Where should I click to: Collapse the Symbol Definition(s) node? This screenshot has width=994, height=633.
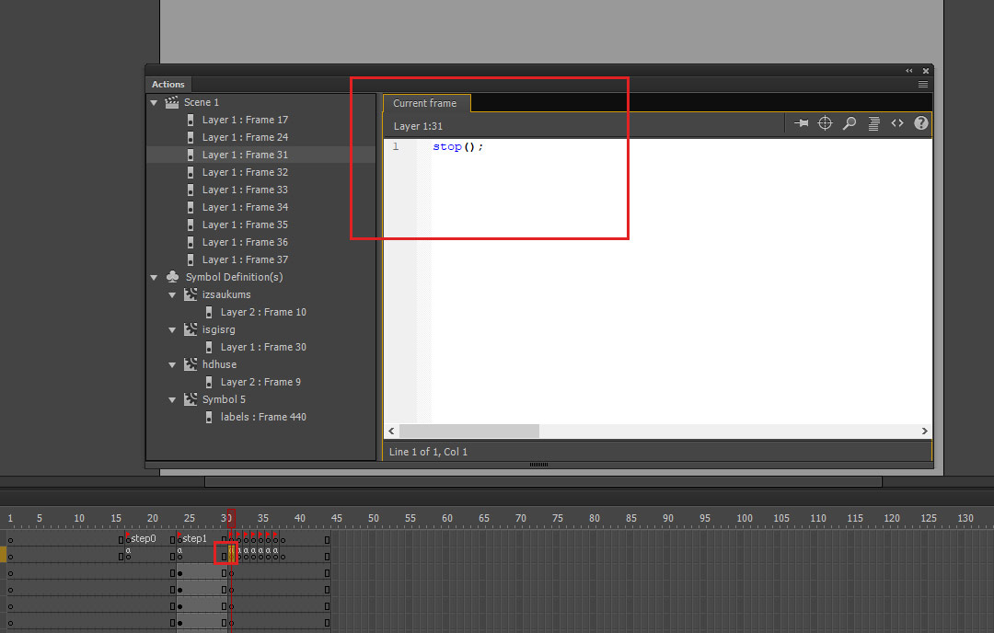click(154, 278)
